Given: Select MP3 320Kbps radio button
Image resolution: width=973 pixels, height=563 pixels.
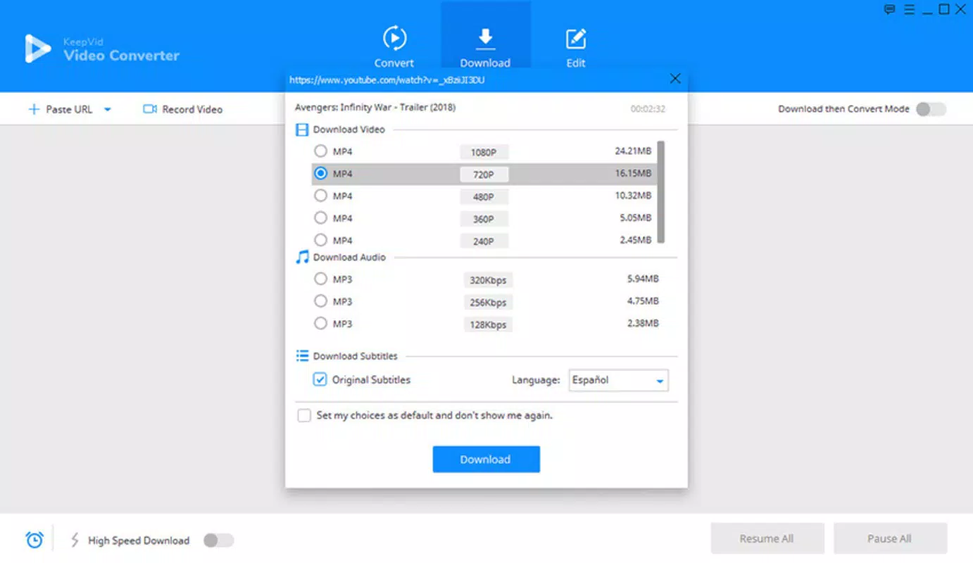Looking at the screenshot, I should (320, 279).
